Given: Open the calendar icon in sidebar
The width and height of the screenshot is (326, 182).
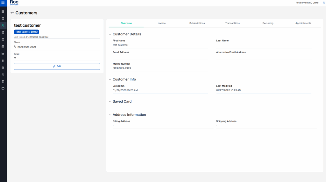Looking at the screenshot, I should (x=3, y=47).
